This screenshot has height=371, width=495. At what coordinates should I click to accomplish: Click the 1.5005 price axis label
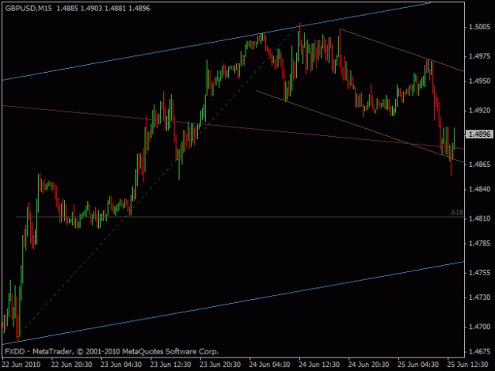coord(480,27)
